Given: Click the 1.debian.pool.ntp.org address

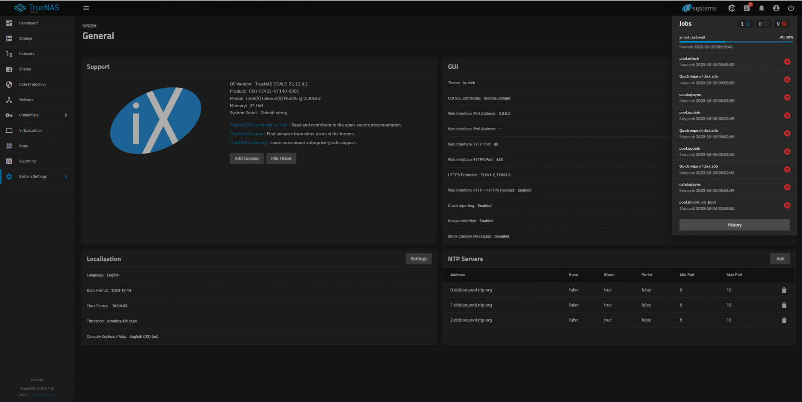Looking at the screenshot, I should coord(471,305).
